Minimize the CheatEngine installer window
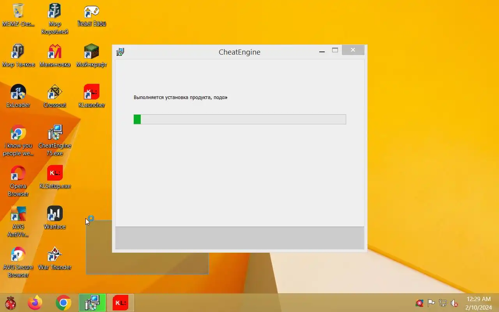Screen dimensions: 499x312 [322, 51]
